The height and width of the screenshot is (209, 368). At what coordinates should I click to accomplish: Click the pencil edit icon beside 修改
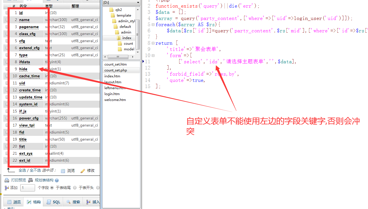pyautogui.click(x=83, y=171)
